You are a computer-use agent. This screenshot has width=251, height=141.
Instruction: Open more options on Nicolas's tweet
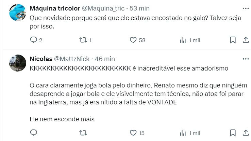[x=245, y=59]
